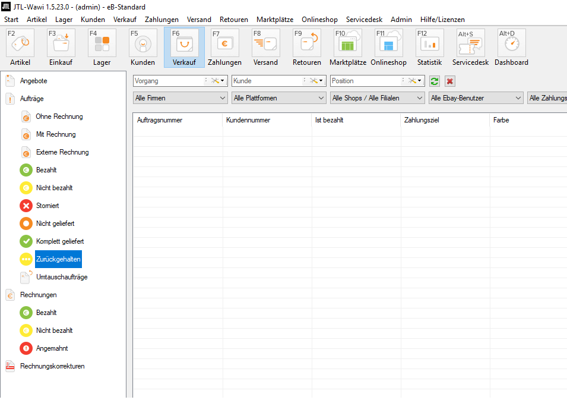
Task: Open the Zahlungen F7 toolbar icon
Action: coord(225,43)
